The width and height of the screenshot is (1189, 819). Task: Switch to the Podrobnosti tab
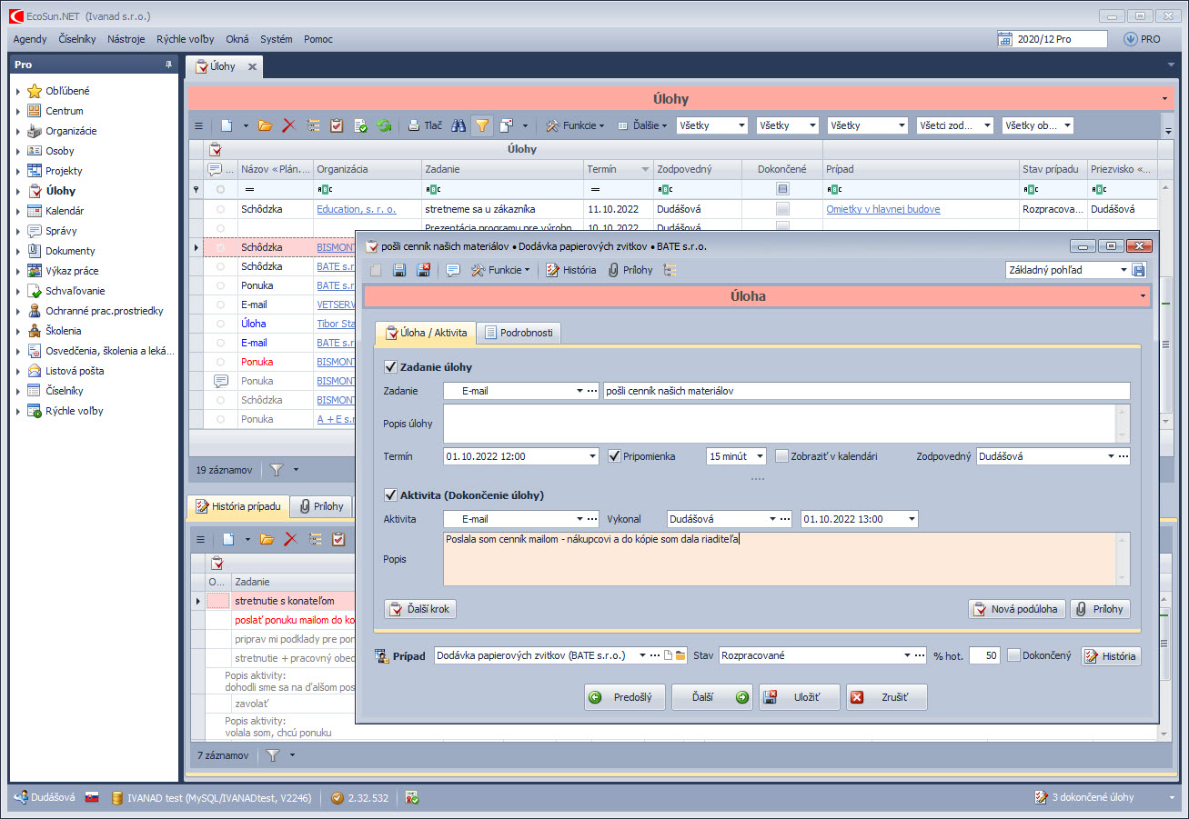[x=519, y=333]
